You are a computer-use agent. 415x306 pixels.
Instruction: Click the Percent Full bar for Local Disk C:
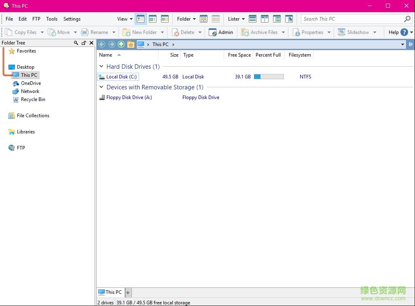point(269,76)
